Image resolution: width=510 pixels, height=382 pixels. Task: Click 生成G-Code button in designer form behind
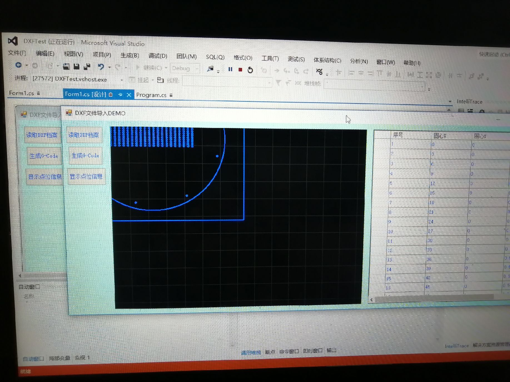[44, 156]
